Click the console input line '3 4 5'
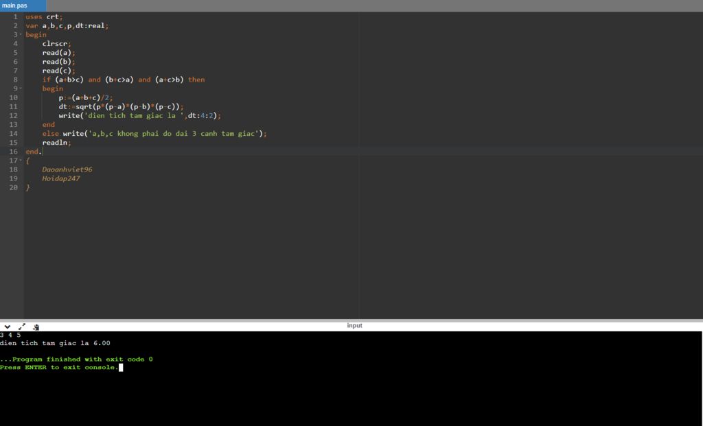The image size is (703, 426). [x=10, y=335]
